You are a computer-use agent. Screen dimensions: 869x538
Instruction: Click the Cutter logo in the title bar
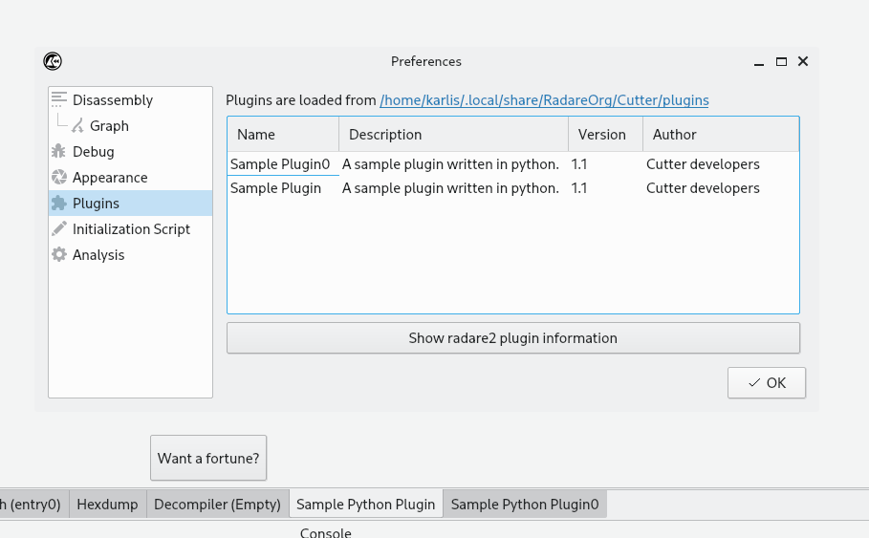[53, 61]
